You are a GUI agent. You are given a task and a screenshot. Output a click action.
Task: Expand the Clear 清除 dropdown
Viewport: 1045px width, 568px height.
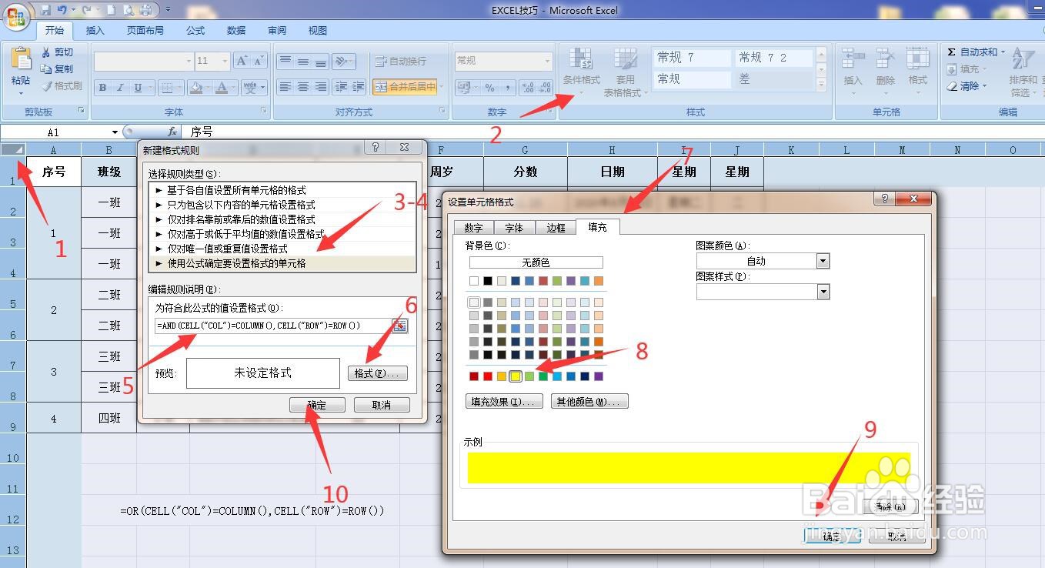pos(984,86)
